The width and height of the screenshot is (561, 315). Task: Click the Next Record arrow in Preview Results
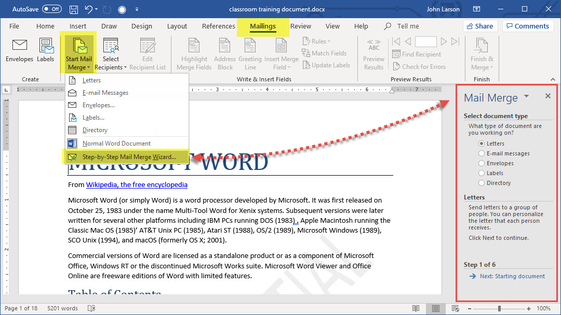pos(444,41)
